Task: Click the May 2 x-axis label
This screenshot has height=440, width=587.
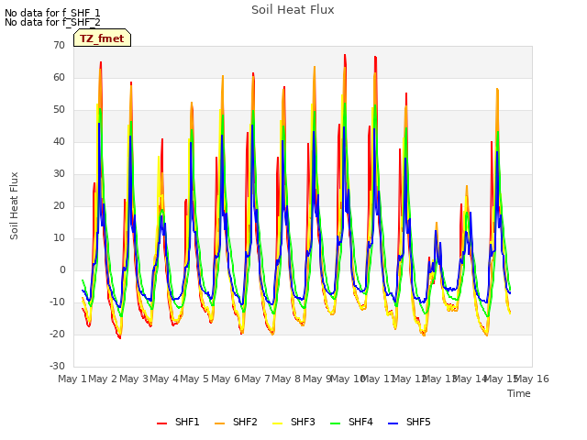Action: (x=103, y=379)
